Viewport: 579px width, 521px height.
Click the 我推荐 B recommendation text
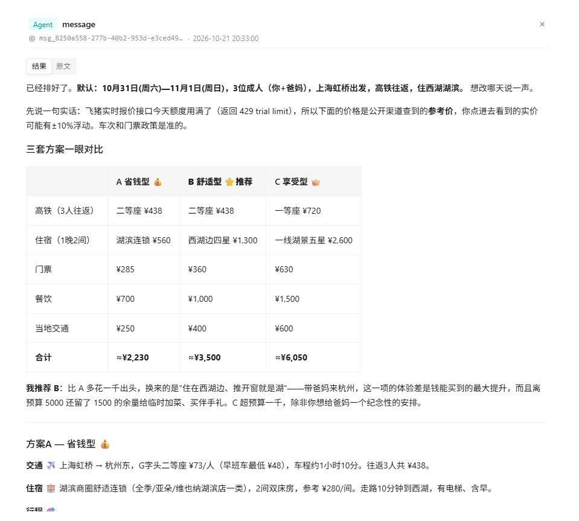tap(43, 388)
